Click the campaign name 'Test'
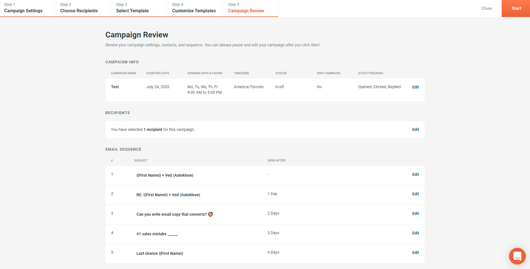This screenshot has width=530, height=269. click(115, 87)
